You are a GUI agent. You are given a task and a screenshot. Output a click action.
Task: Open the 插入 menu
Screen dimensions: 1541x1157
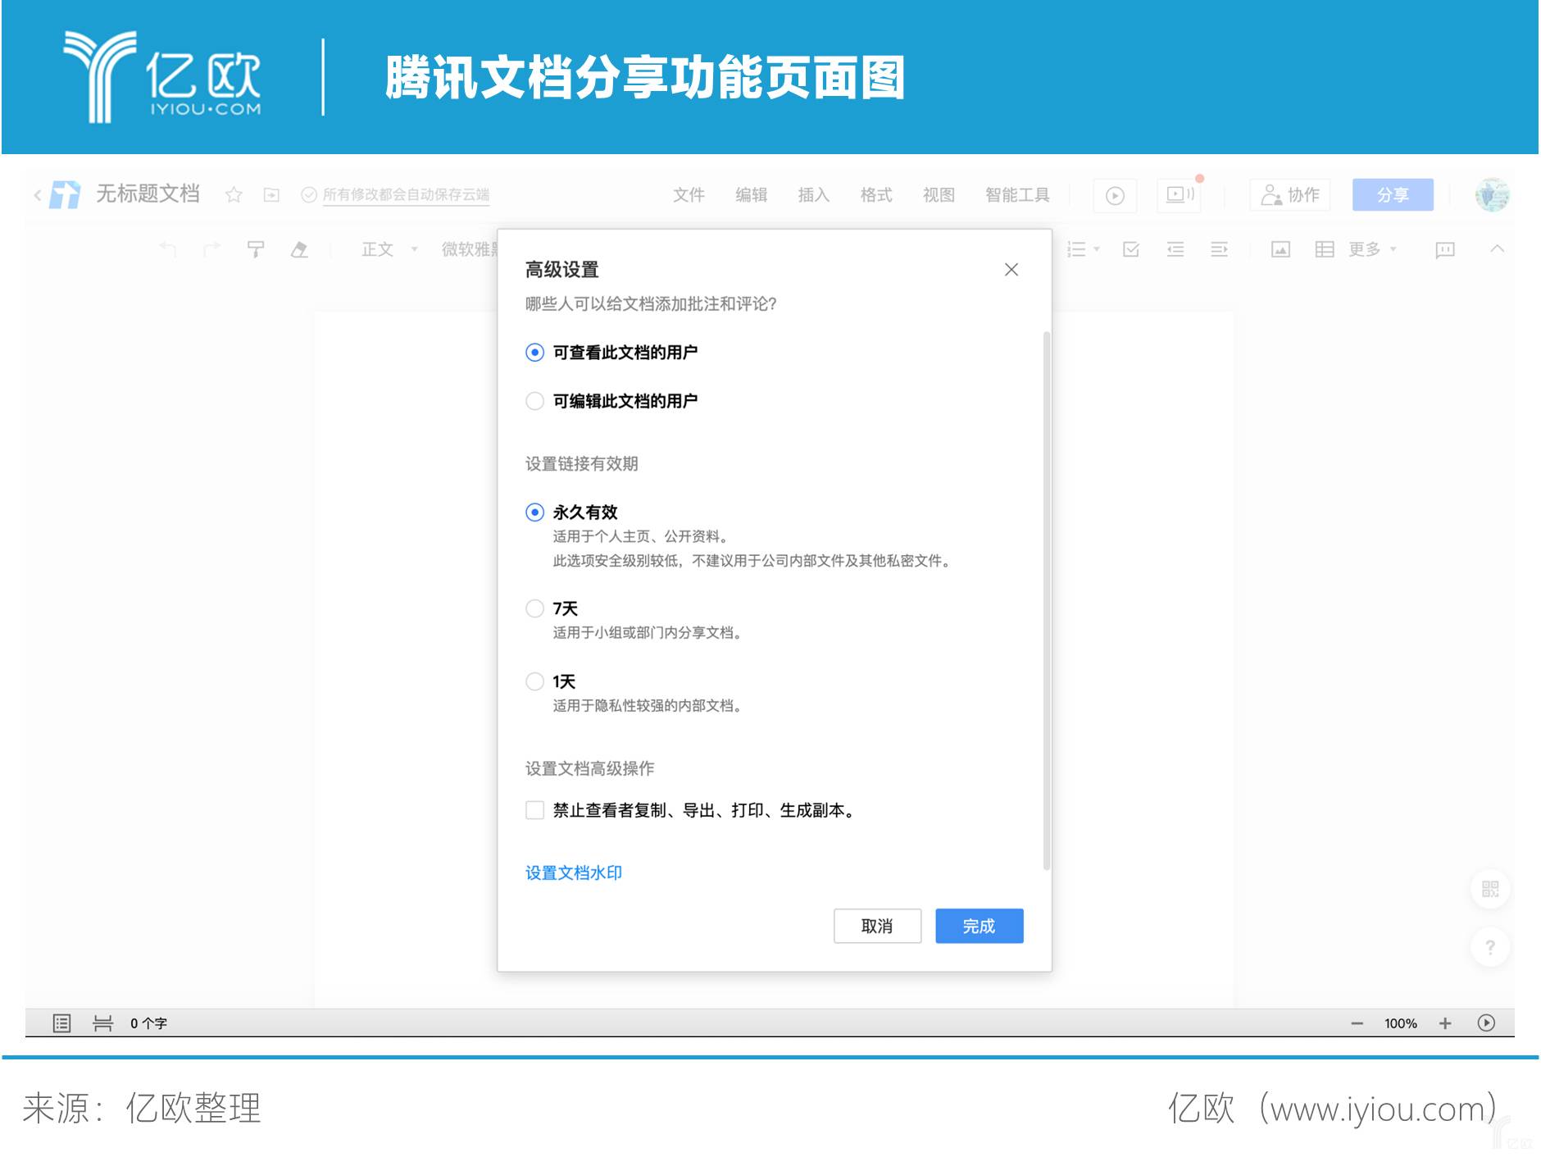pos(814,195)
